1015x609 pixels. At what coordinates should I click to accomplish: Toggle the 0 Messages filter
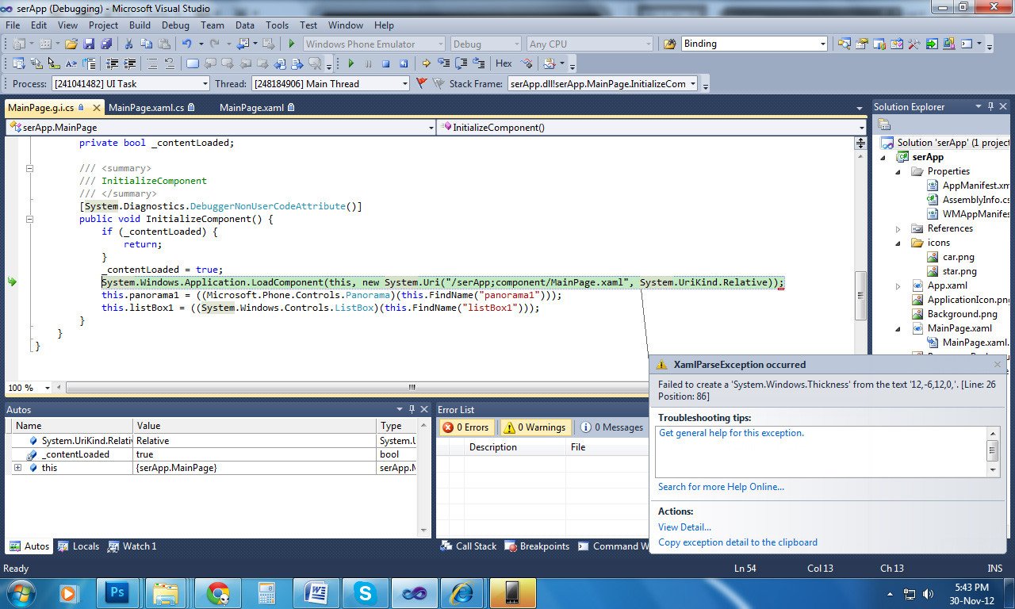(611, 427)
